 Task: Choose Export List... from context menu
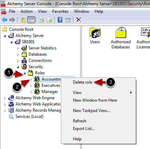[103, 129]
